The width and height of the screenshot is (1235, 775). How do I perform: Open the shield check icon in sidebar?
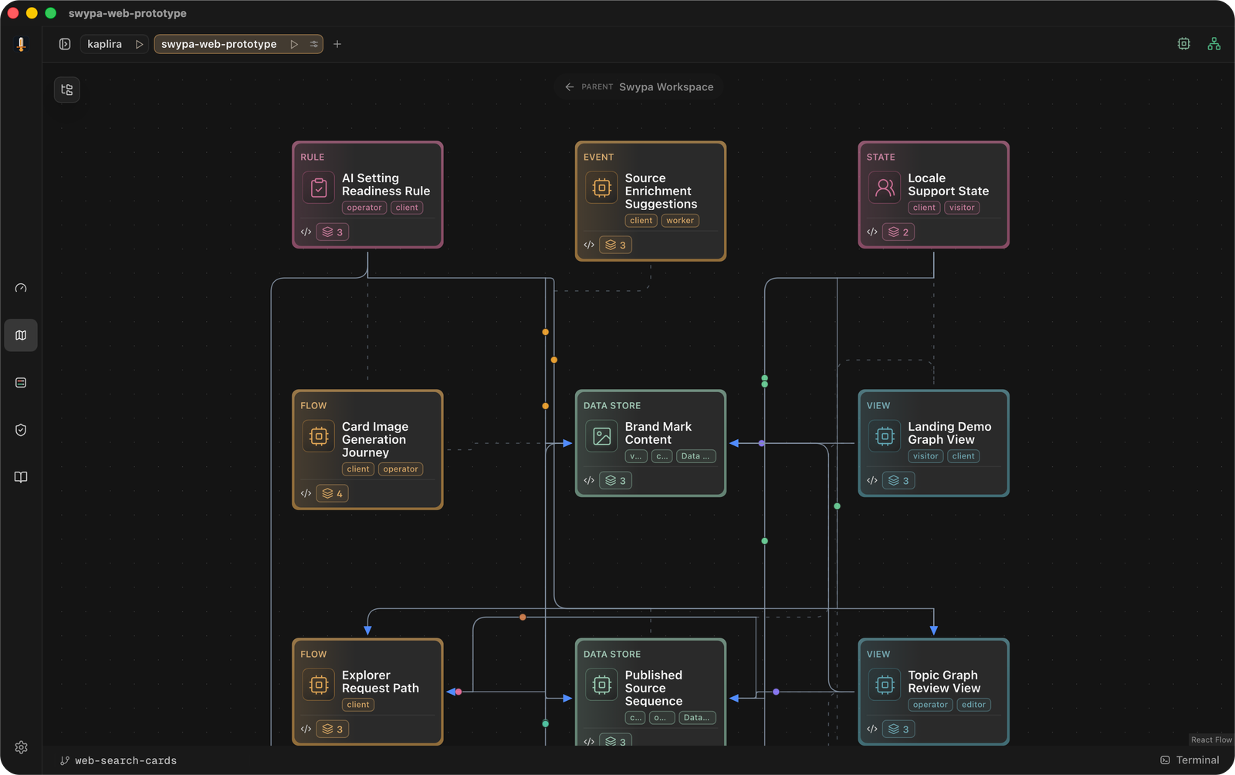(x=21, y=430)
